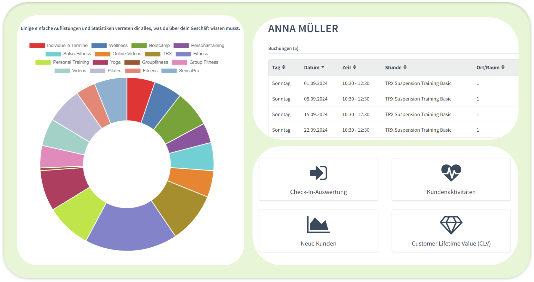Click the Check-In-Auswertung arrow icon
This screenshot has width=534, height=282.
click(318, 173)
